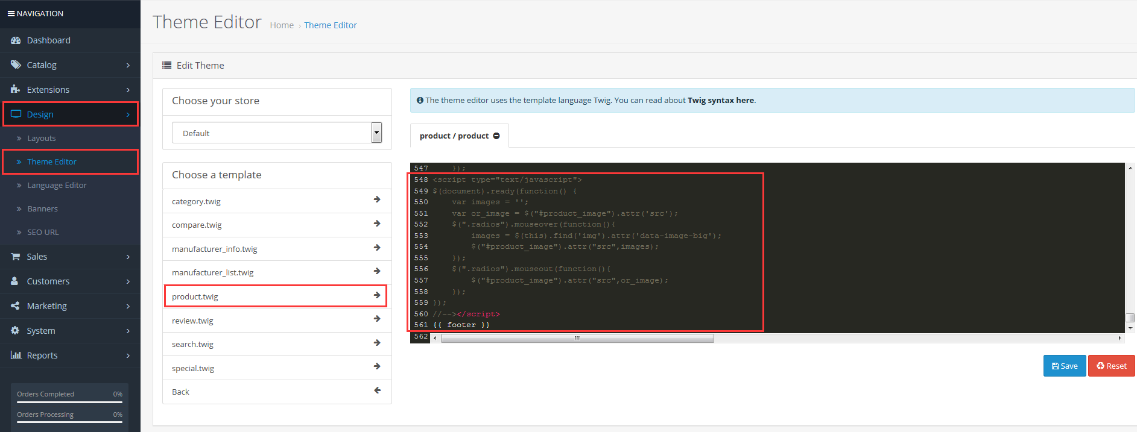
Task: Open the Default store dropdown
Action: 277,133
